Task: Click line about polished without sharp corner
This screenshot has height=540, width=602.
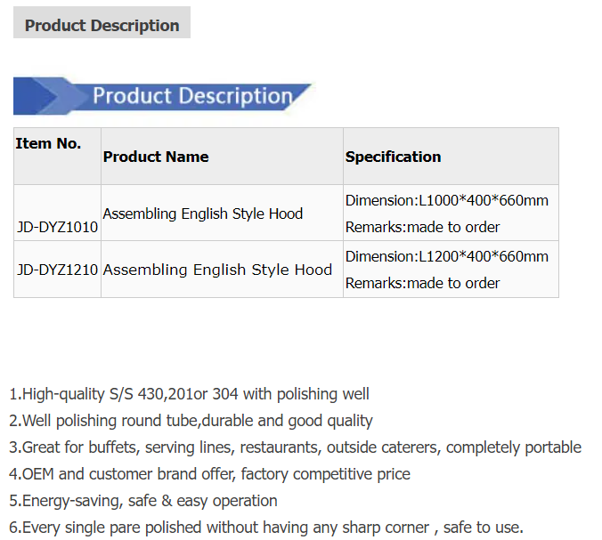Action: click(266, 528)
